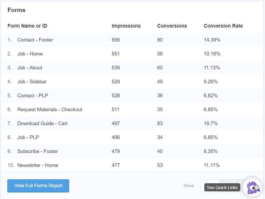Image resolution: width=265 pixels, height=199 pixels.
Task: Open the Contact - Footer form row
Action: click(35, 40)
